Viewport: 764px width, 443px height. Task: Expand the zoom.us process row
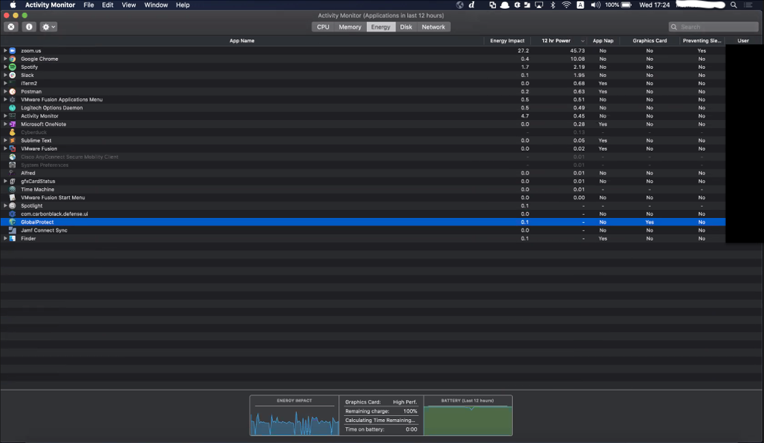[x=5, y=50]
